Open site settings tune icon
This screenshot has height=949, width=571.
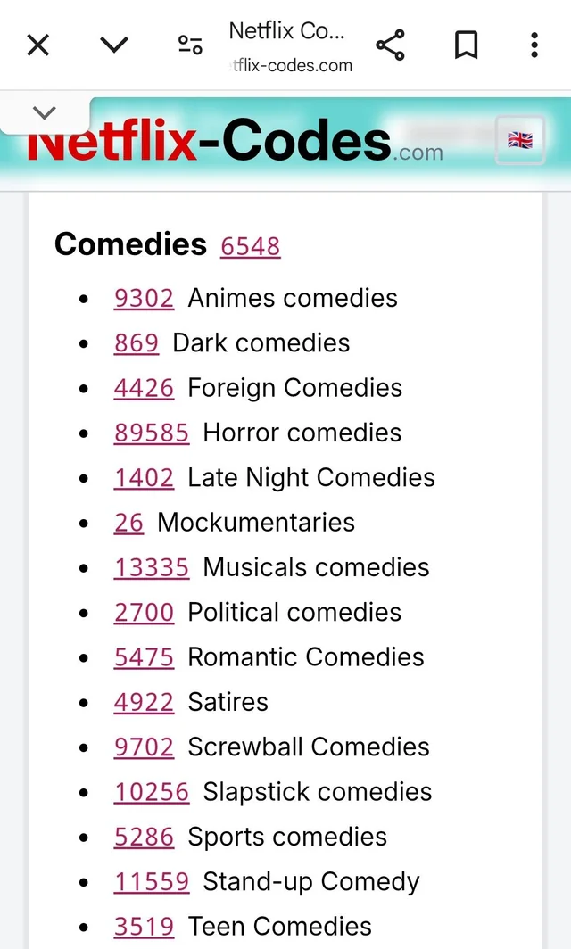[190, 45]
